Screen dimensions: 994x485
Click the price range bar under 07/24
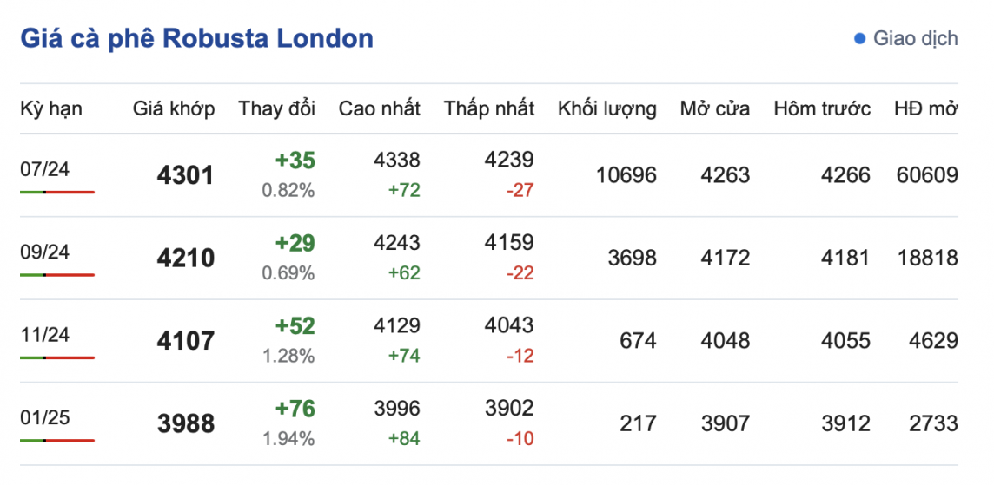click(57, 192)
